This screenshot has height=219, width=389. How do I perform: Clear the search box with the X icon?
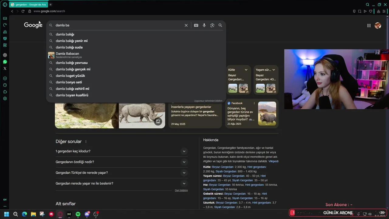[186, 25]
